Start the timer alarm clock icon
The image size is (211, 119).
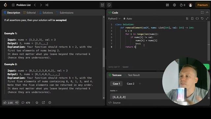click(x=103, y=5)
